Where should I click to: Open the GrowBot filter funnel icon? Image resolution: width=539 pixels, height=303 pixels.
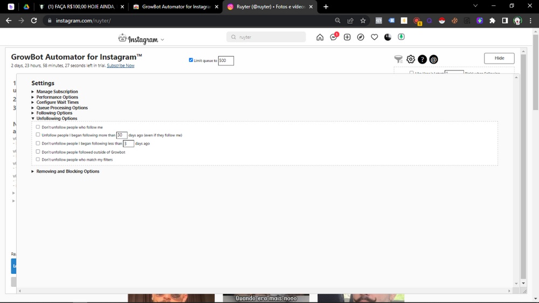398,59
